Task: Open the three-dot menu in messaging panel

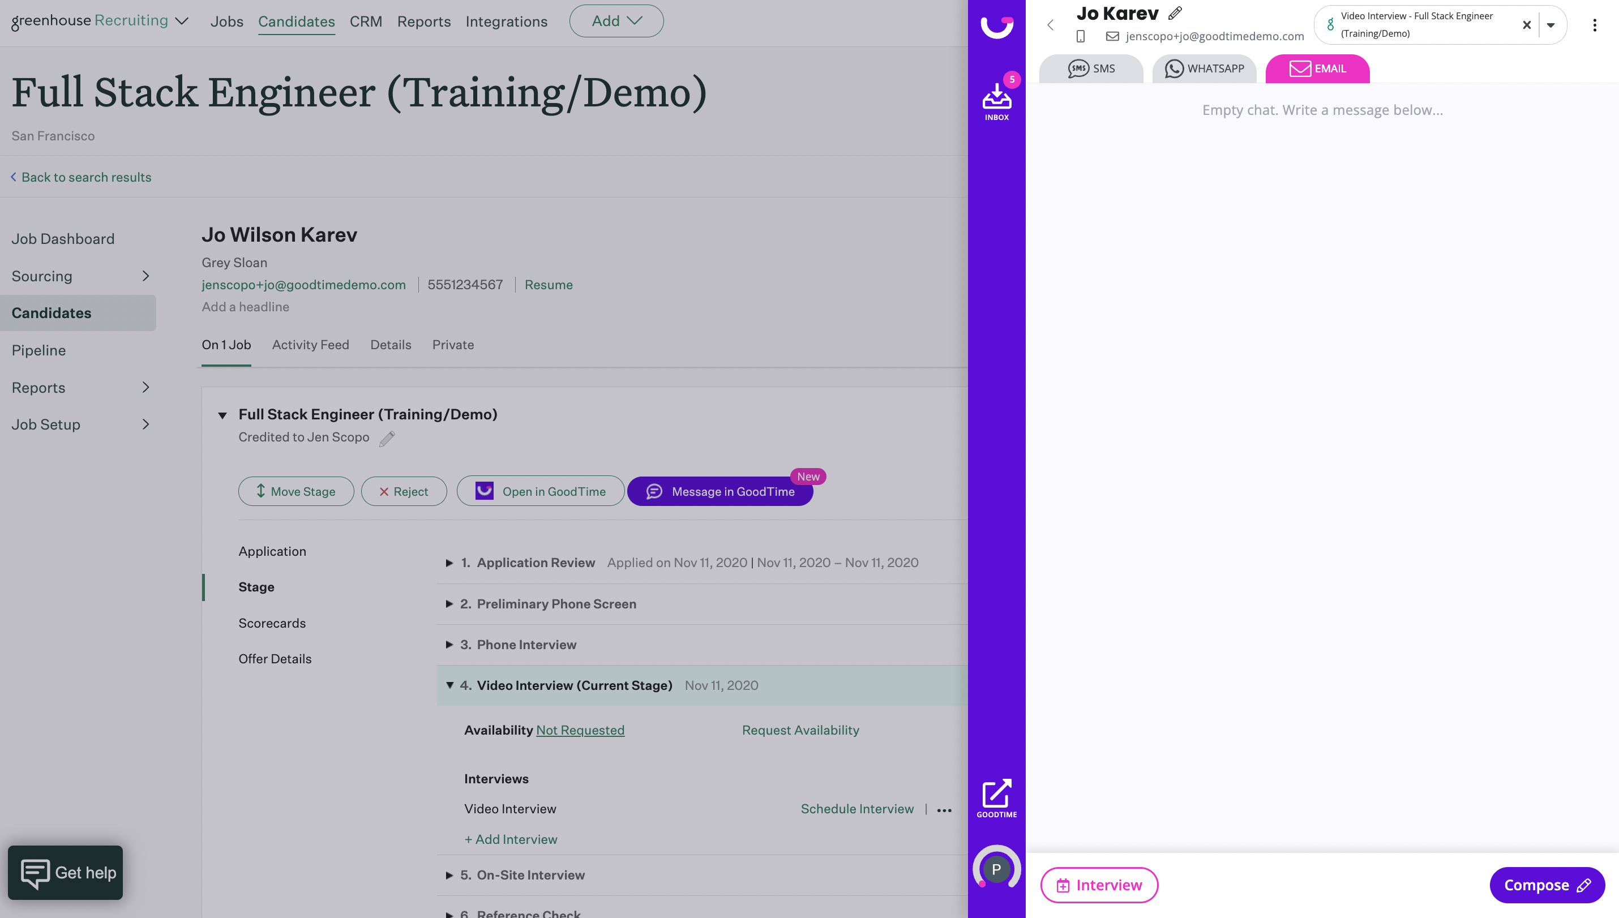Action: 1595,25
